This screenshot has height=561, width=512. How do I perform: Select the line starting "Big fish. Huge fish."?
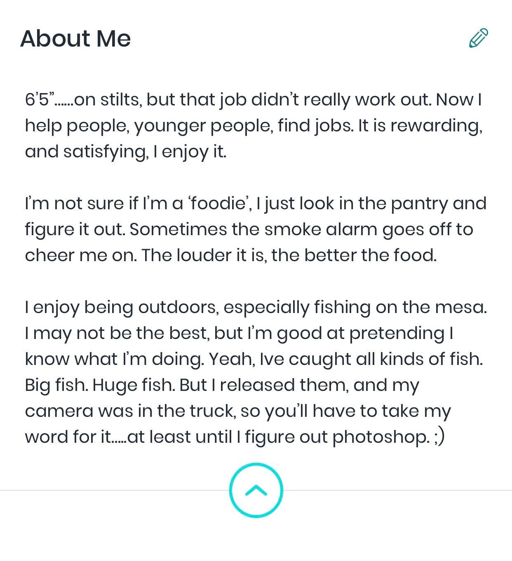222,385
